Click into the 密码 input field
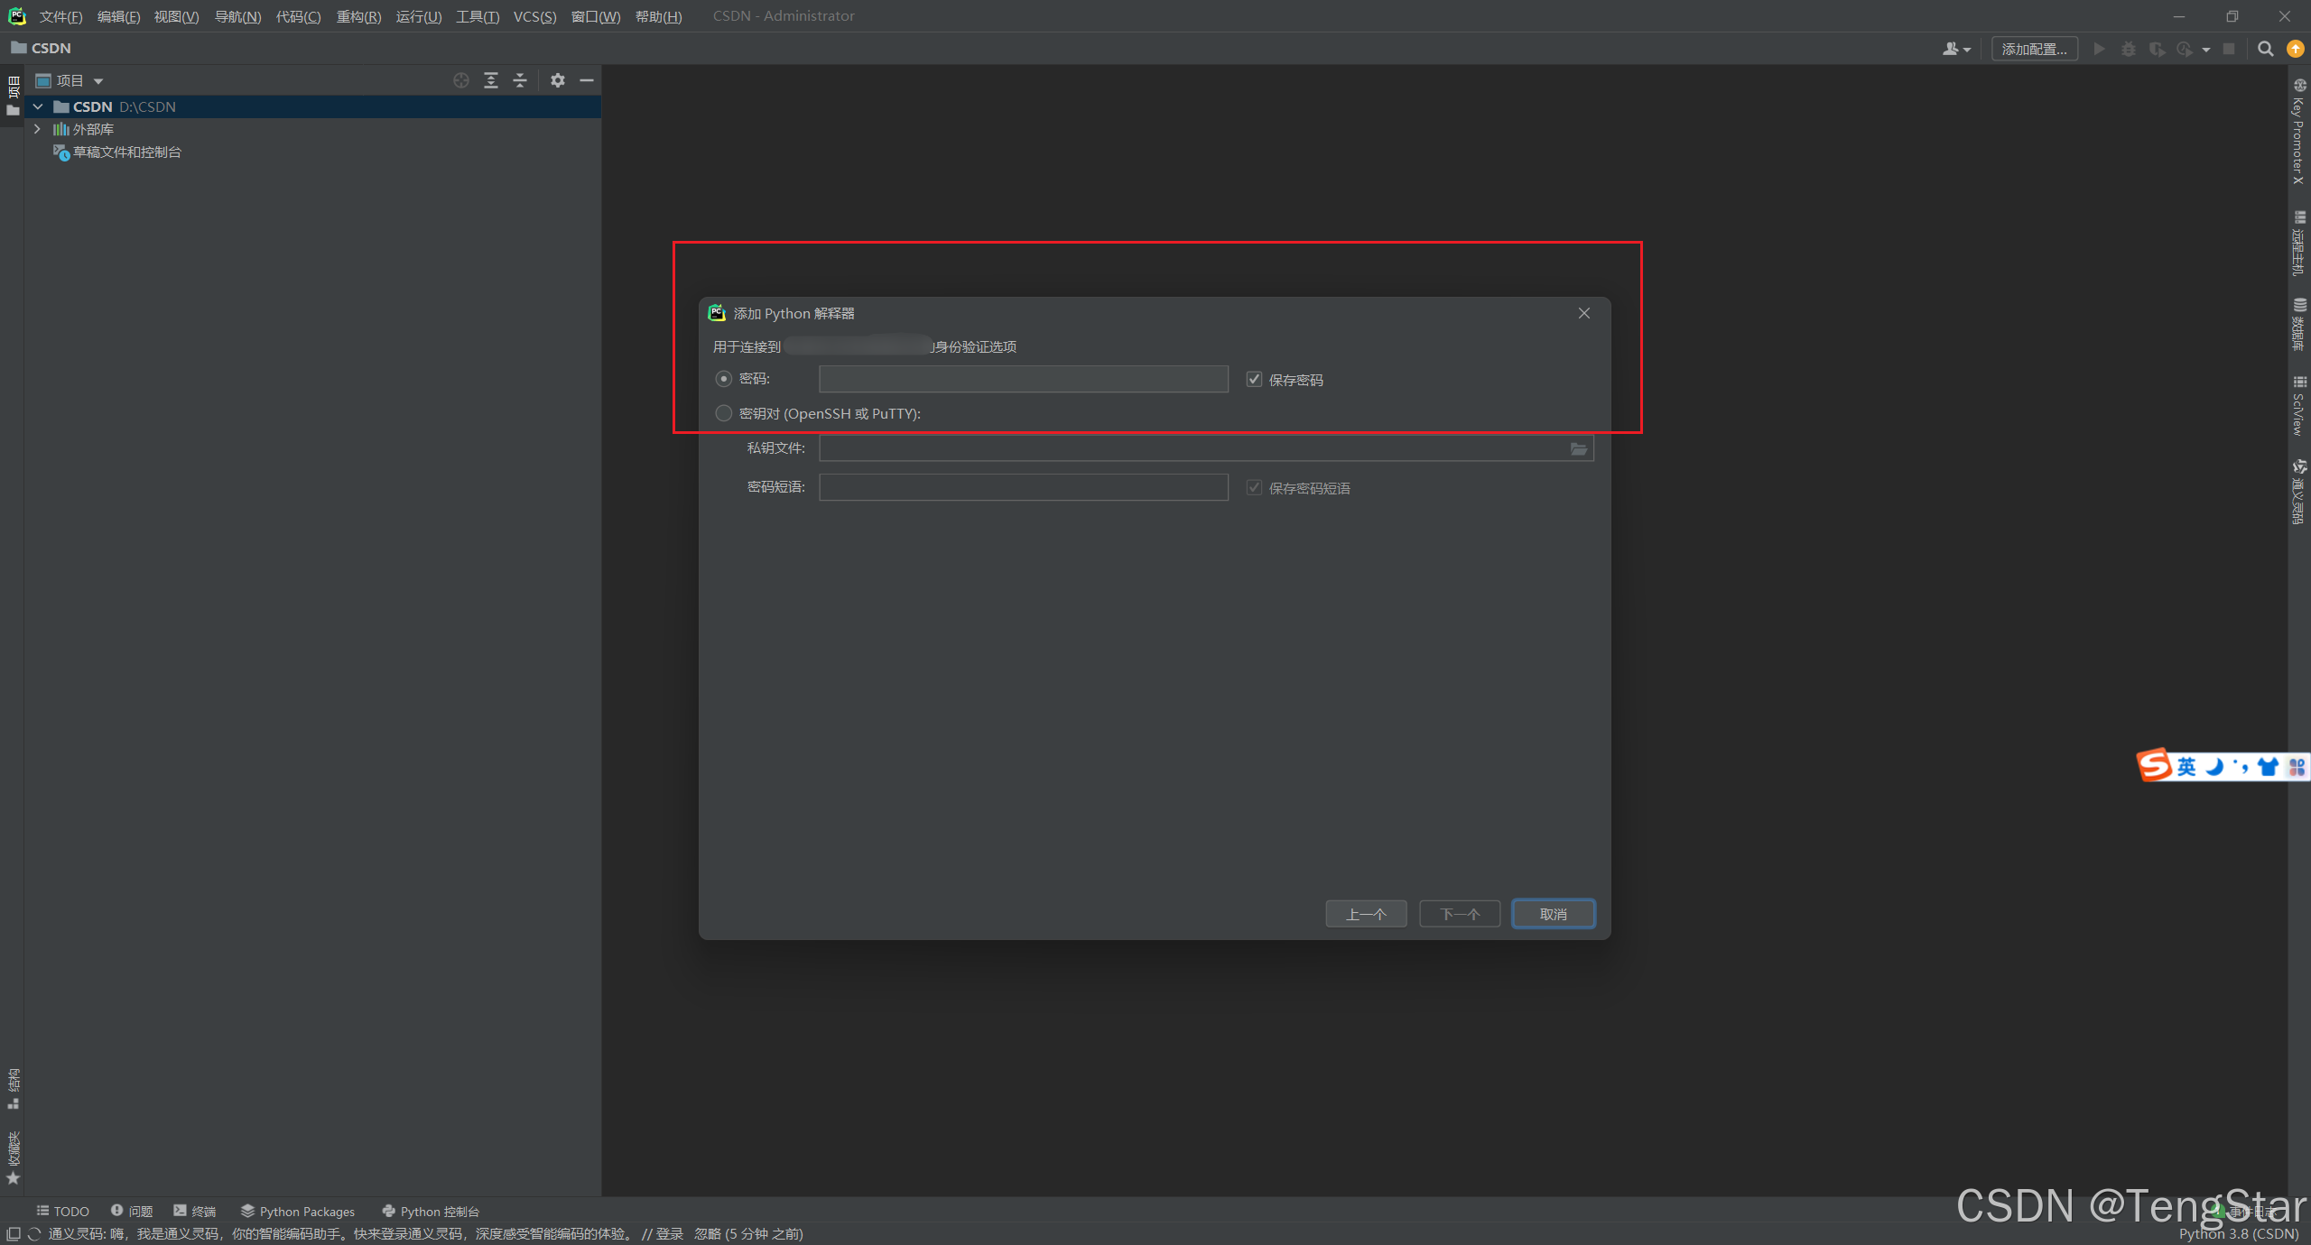This screenshot has width=2311, height=1245. (x=1023, y=379)
